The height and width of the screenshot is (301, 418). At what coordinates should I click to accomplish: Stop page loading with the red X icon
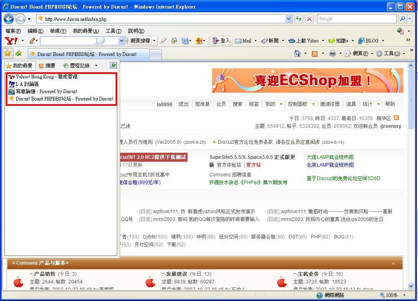point(309,19)
